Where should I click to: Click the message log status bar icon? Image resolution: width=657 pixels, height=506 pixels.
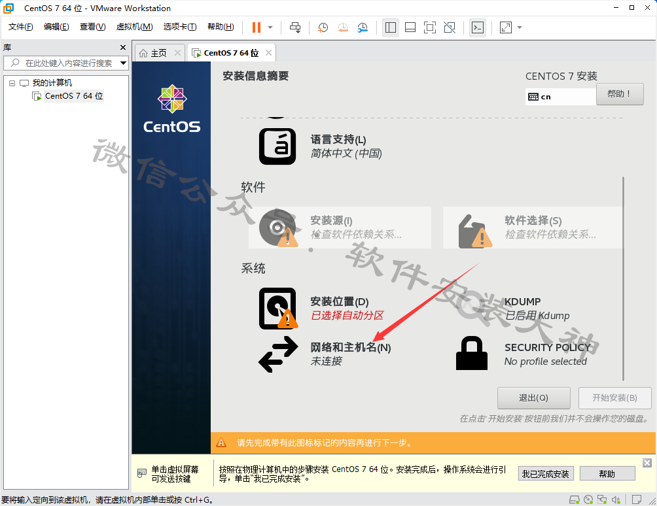point(637,499)
